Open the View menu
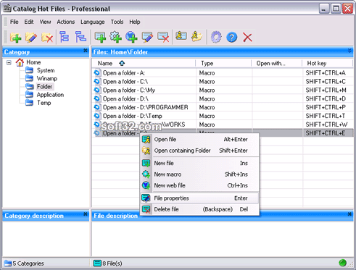356x270 pixels. [x=45, y=22]
